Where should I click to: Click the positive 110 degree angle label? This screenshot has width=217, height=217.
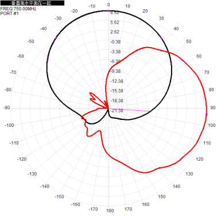pos(207,143)
